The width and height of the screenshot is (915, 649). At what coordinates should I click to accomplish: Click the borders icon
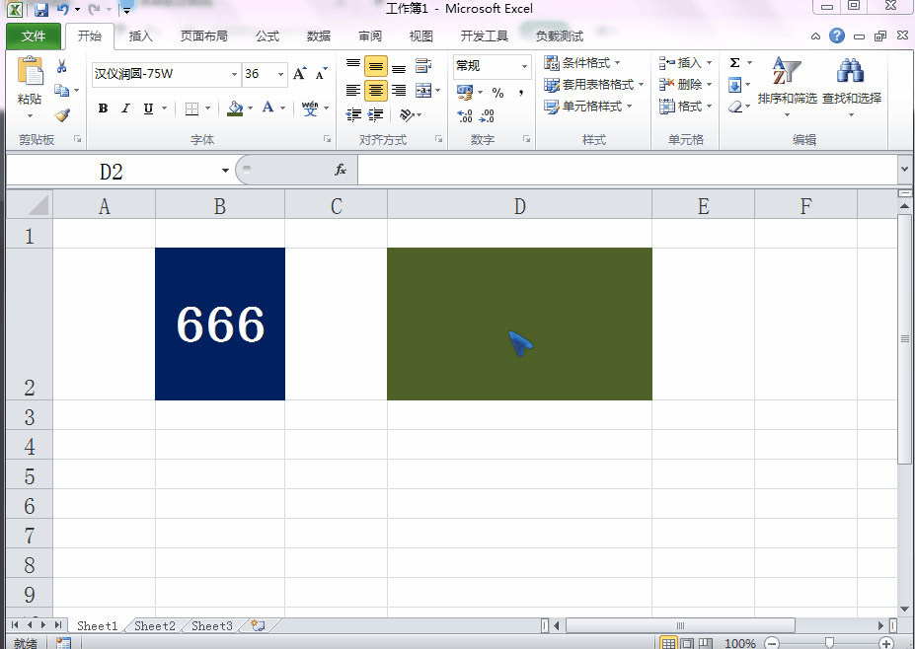(x=191, y=108)
